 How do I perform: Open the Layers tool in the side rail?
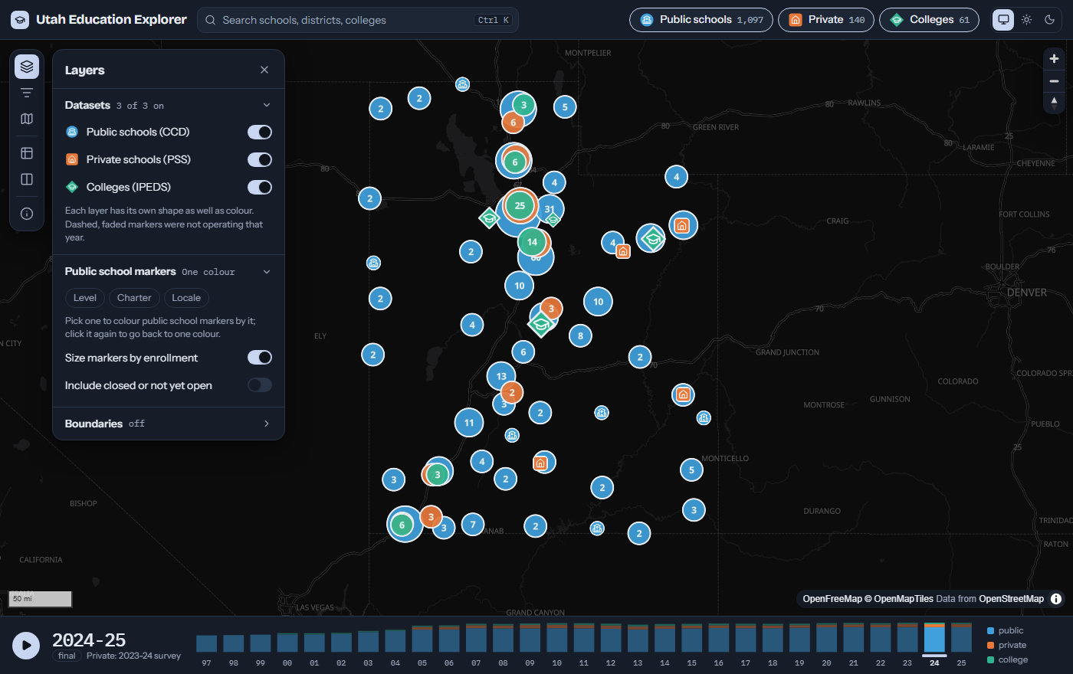[x=27, y=67]
